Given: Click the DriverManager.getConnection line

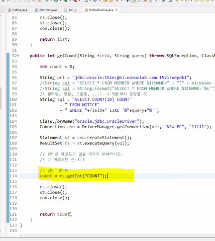Looking at the screenshot, I should tap(125, 127).
